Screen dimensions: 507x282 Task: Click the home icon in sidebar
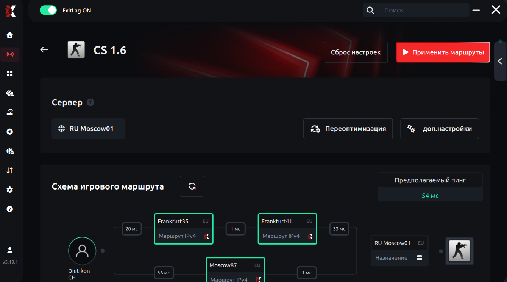click(x=10, y=35)
